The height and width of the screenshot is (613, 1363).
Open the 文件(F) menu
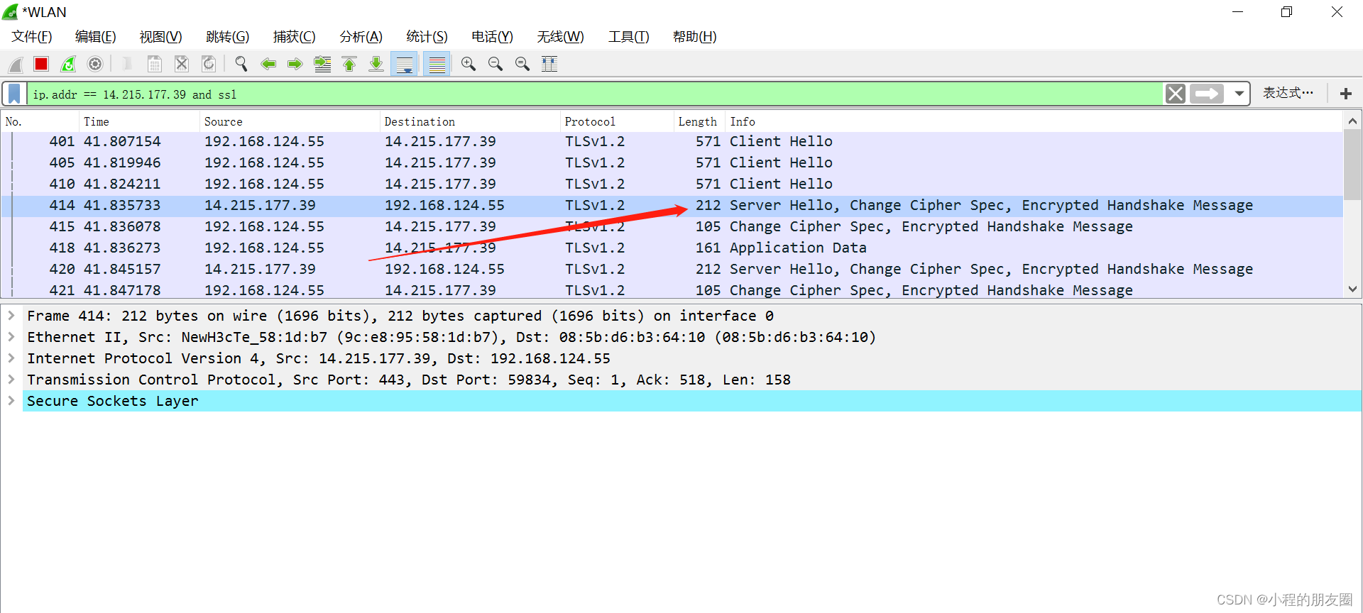32,37
